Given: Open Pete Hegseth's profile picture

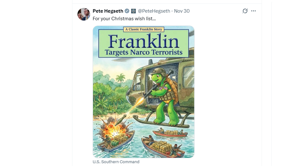Looking at the screenshot, I should (x=84, y=14).
